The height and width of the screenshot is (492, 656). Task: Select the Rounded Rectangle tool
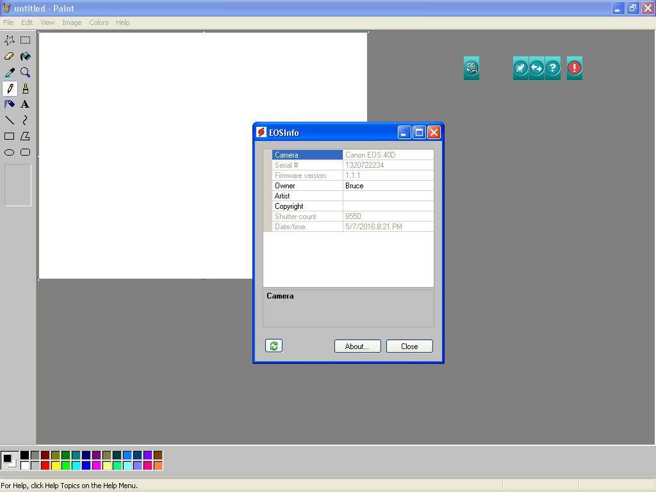(x=26, y=152)
